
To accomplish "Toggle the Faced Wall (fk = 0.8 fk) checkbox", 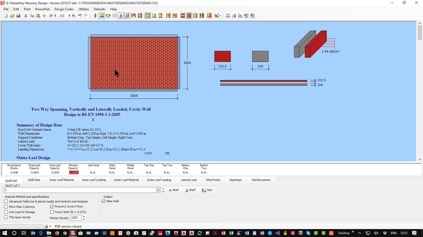I will 52,212.
